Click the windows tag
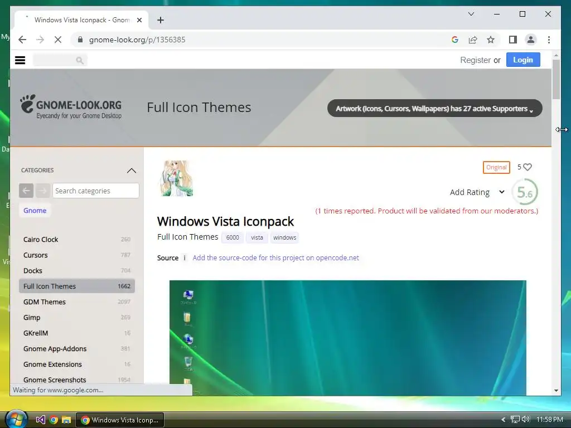The height and width of the screenshot is (428, 571). click(284, 237)
